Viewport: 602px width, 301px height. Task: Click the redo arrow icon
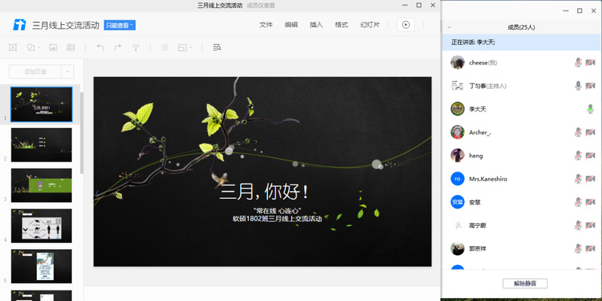(x=118, y=47)
